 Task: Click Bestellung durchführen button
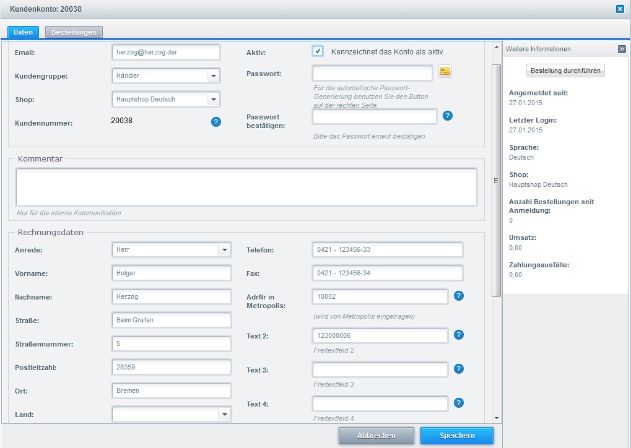point(565,71)
